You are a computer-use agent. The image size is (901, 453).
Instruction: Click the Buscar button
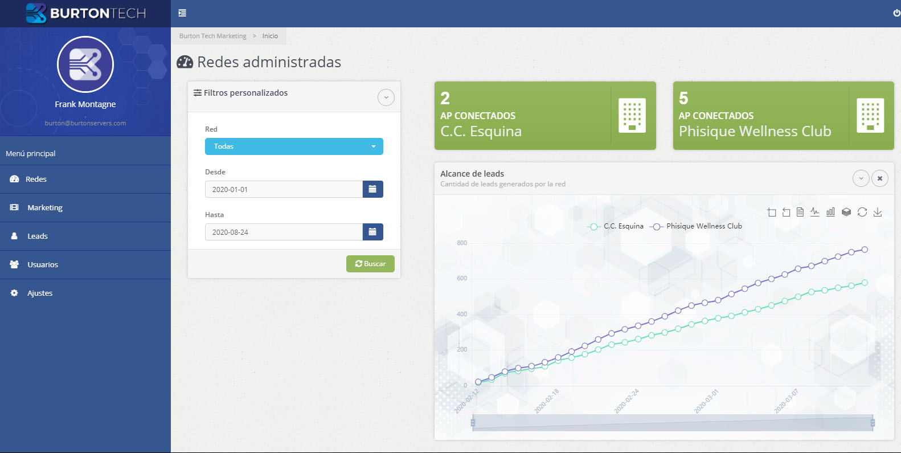pos(370,264)
